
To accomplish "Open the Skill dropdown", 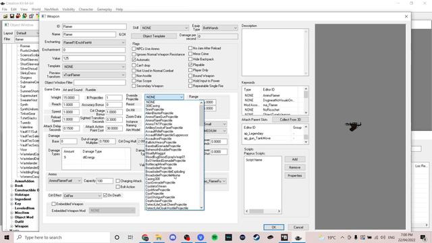I will click(x=165, y=28).
